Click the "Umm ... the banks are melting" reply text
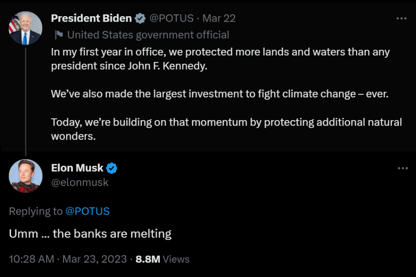This screenshot has width=416, height=277. coord(90,234)
